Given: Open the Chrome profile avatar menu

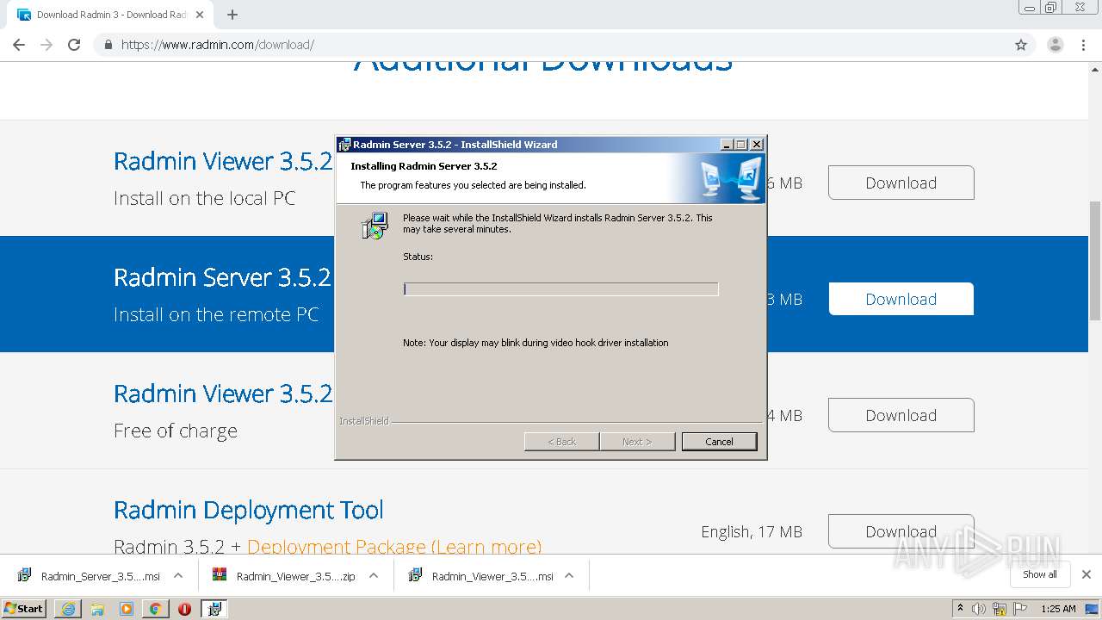Looking at the screenshot, I should [1055, 45].
